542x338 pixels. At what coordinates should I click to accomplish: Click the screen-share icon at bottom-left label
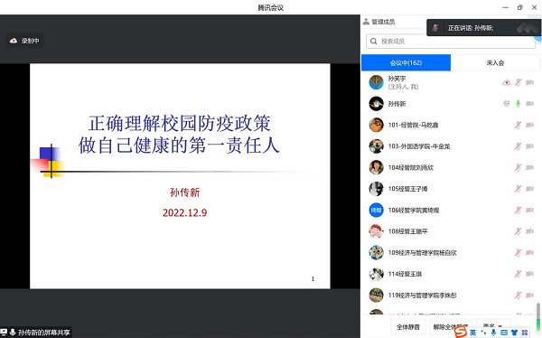(x=4, y=332)
